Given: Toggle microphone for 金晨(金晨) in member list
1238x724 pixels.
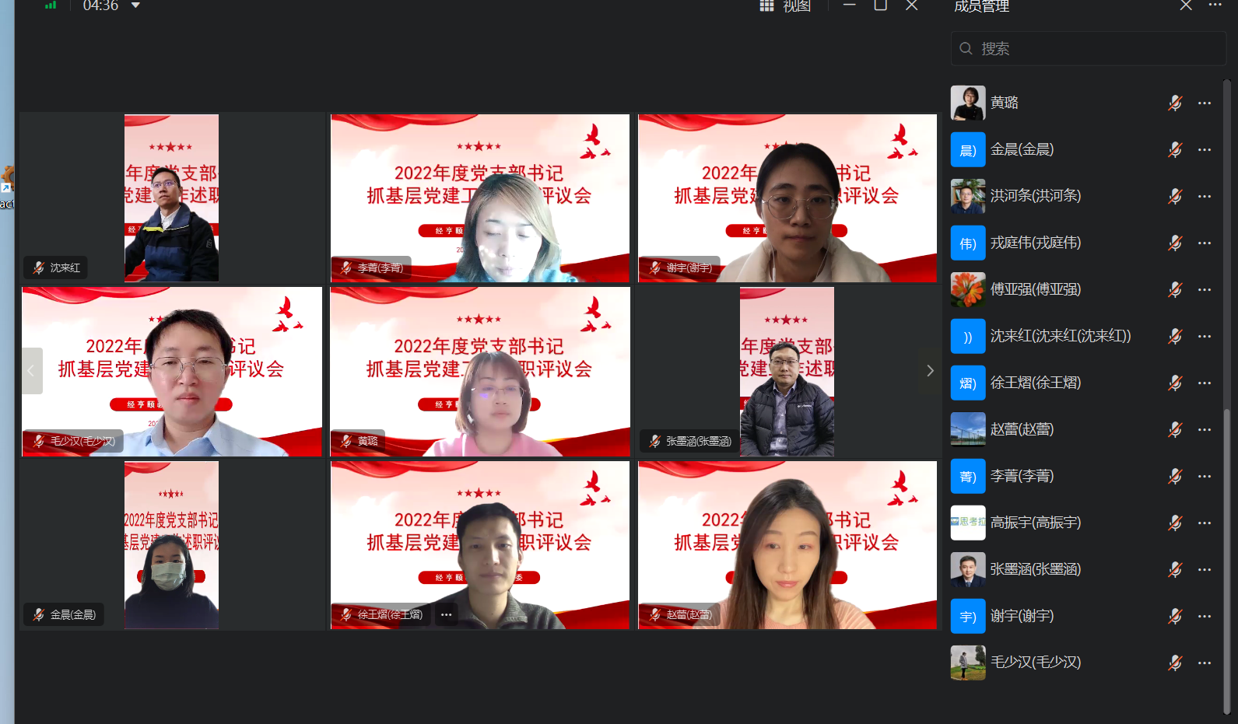Looking at the screenshot, I should coord(1175,149).
